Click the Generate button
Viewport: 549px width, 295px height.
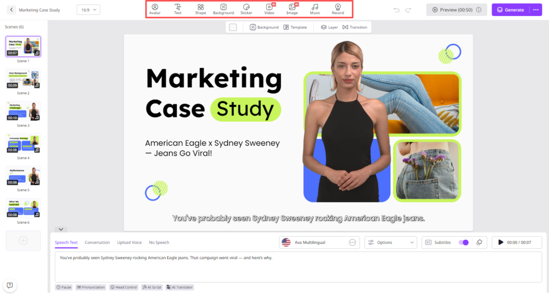coord(510,10)
